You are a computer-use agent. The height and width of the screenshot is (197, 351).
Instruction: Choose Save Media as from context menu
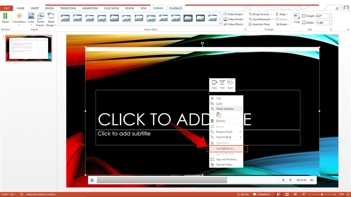[225, 149]
